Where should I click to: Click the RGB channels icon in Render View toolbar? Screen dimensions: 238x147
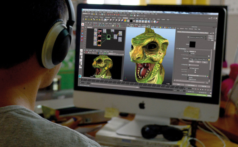(98, 53)
